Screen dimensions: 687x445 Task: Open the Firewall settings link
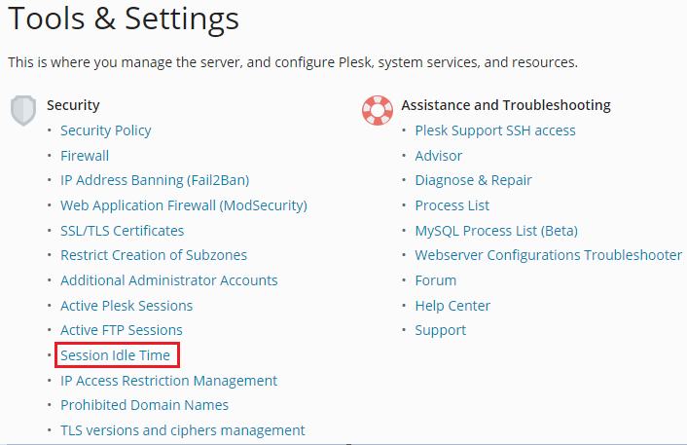pyautogui.click(x=85, y=156)
